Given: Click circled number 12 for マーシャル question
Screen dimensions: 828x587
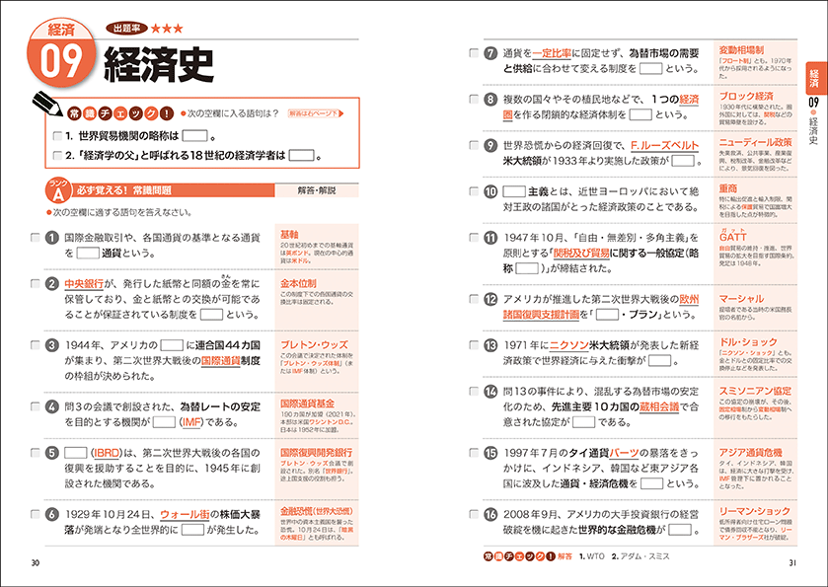Looking at the screenshot, I should pyautogui.click(x=490, y=299).
